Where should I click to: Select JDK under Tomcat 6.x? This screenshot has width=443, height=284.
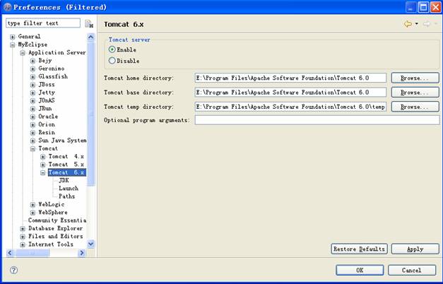(64, 180)
